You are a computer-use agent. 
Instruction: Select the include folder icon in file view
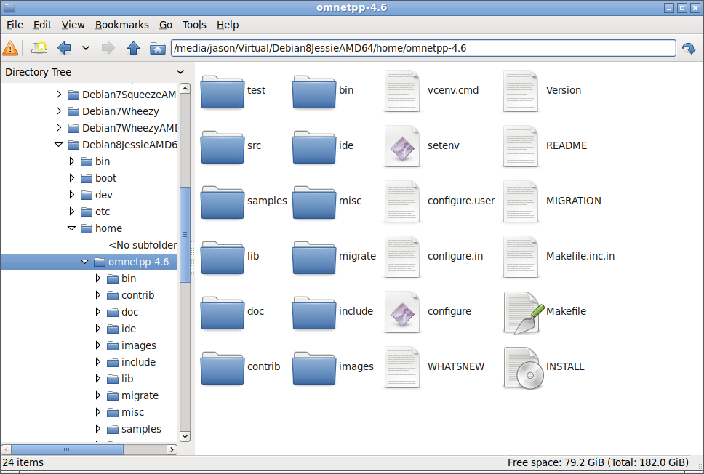pyautogui.click(x=314, y=313)
